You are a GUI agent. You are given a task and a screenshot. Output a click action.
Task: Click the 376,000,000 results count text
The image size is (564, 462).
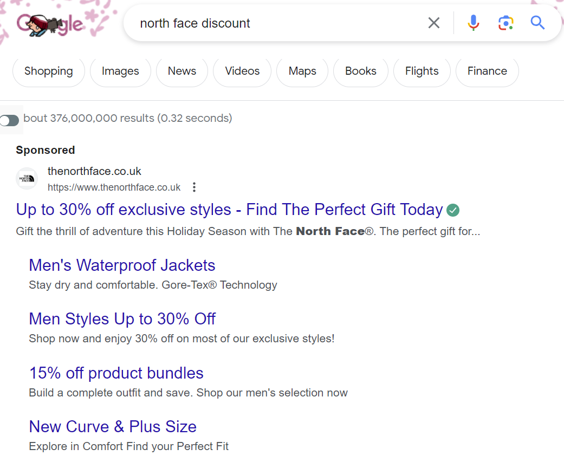click(x=128, y=118)
